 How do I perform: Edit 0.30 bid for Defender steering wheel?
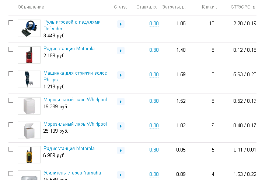pyautogui.click(x=154, y=24)
